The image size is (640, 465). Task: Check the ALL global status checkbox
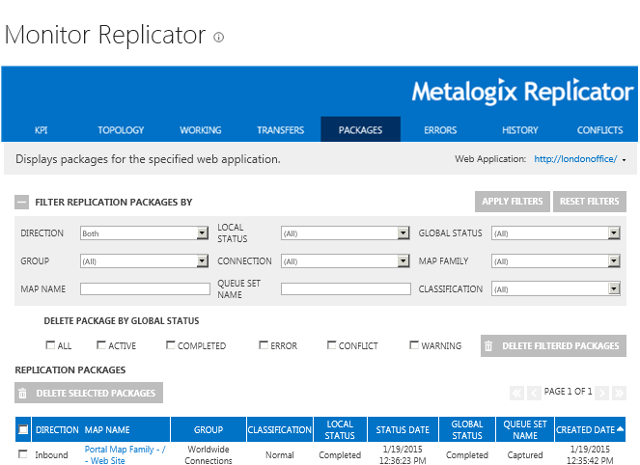click(x=50, y=345)
